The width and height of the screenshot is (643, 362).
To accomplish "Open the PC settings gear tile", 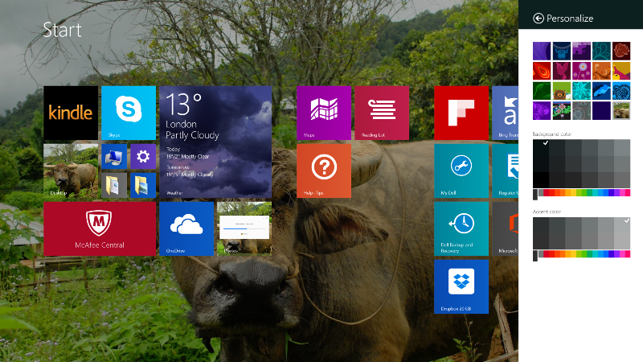I will pos(142,157).
